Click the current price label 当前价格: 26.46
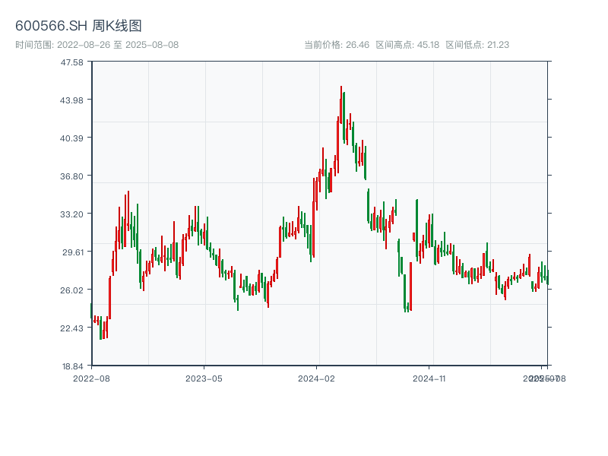Screen dimensions: 608x456 [x=336, y=45]
